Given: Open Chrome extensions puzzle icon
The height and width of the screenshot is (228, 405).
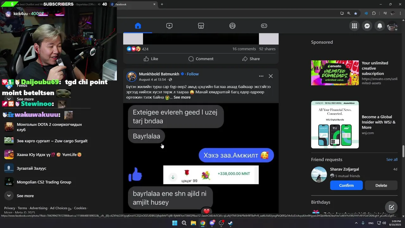Looking at the screenshot, I should [x=374, y=13].
